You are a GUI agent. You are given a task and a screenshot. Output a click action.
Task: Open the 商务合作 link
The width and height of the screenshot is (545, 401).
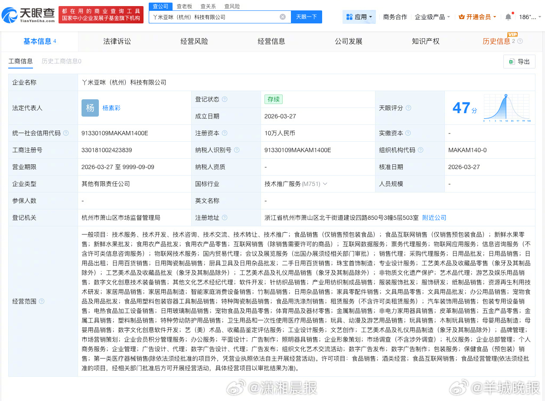[395, 17]
